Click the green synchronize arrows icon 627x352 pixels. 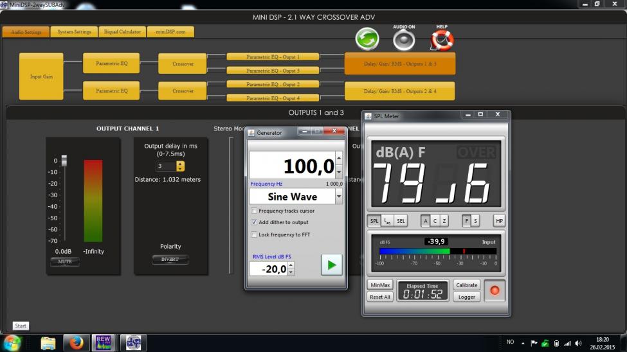point(367,39)
